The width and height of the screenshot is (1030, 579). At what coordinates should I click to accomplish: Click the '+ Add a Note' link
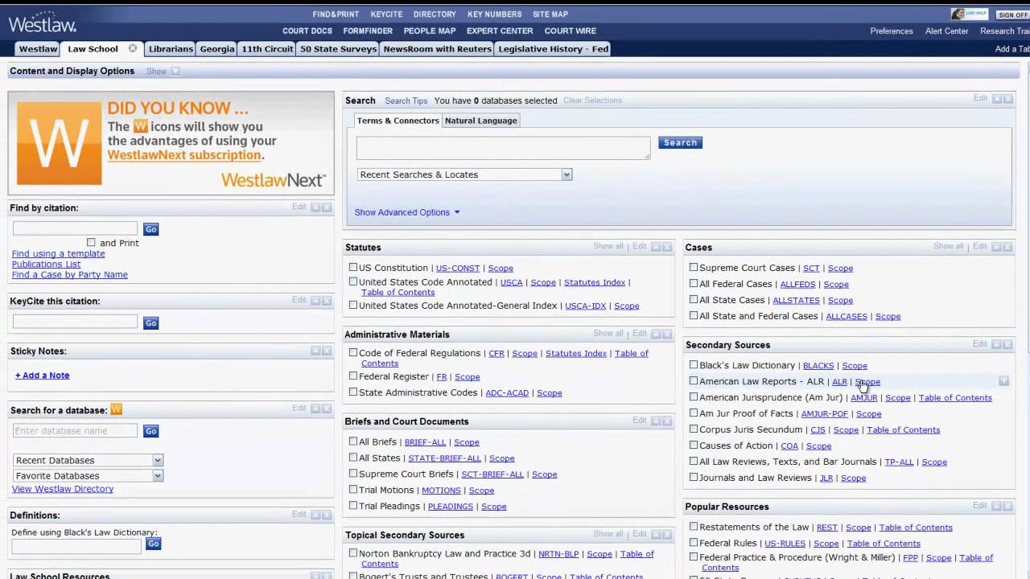click(x=43, y=375)
